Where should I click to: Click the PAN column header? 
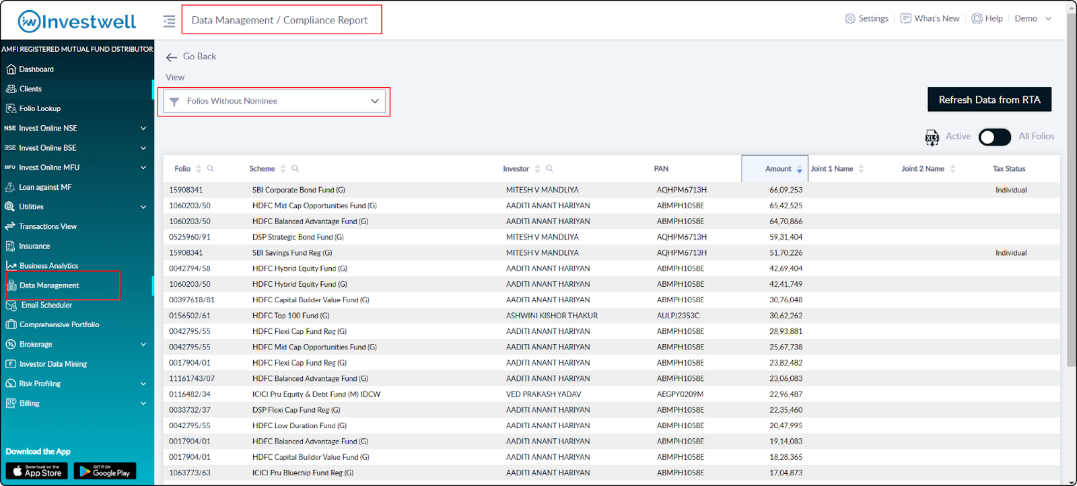[x=661, y=169]
